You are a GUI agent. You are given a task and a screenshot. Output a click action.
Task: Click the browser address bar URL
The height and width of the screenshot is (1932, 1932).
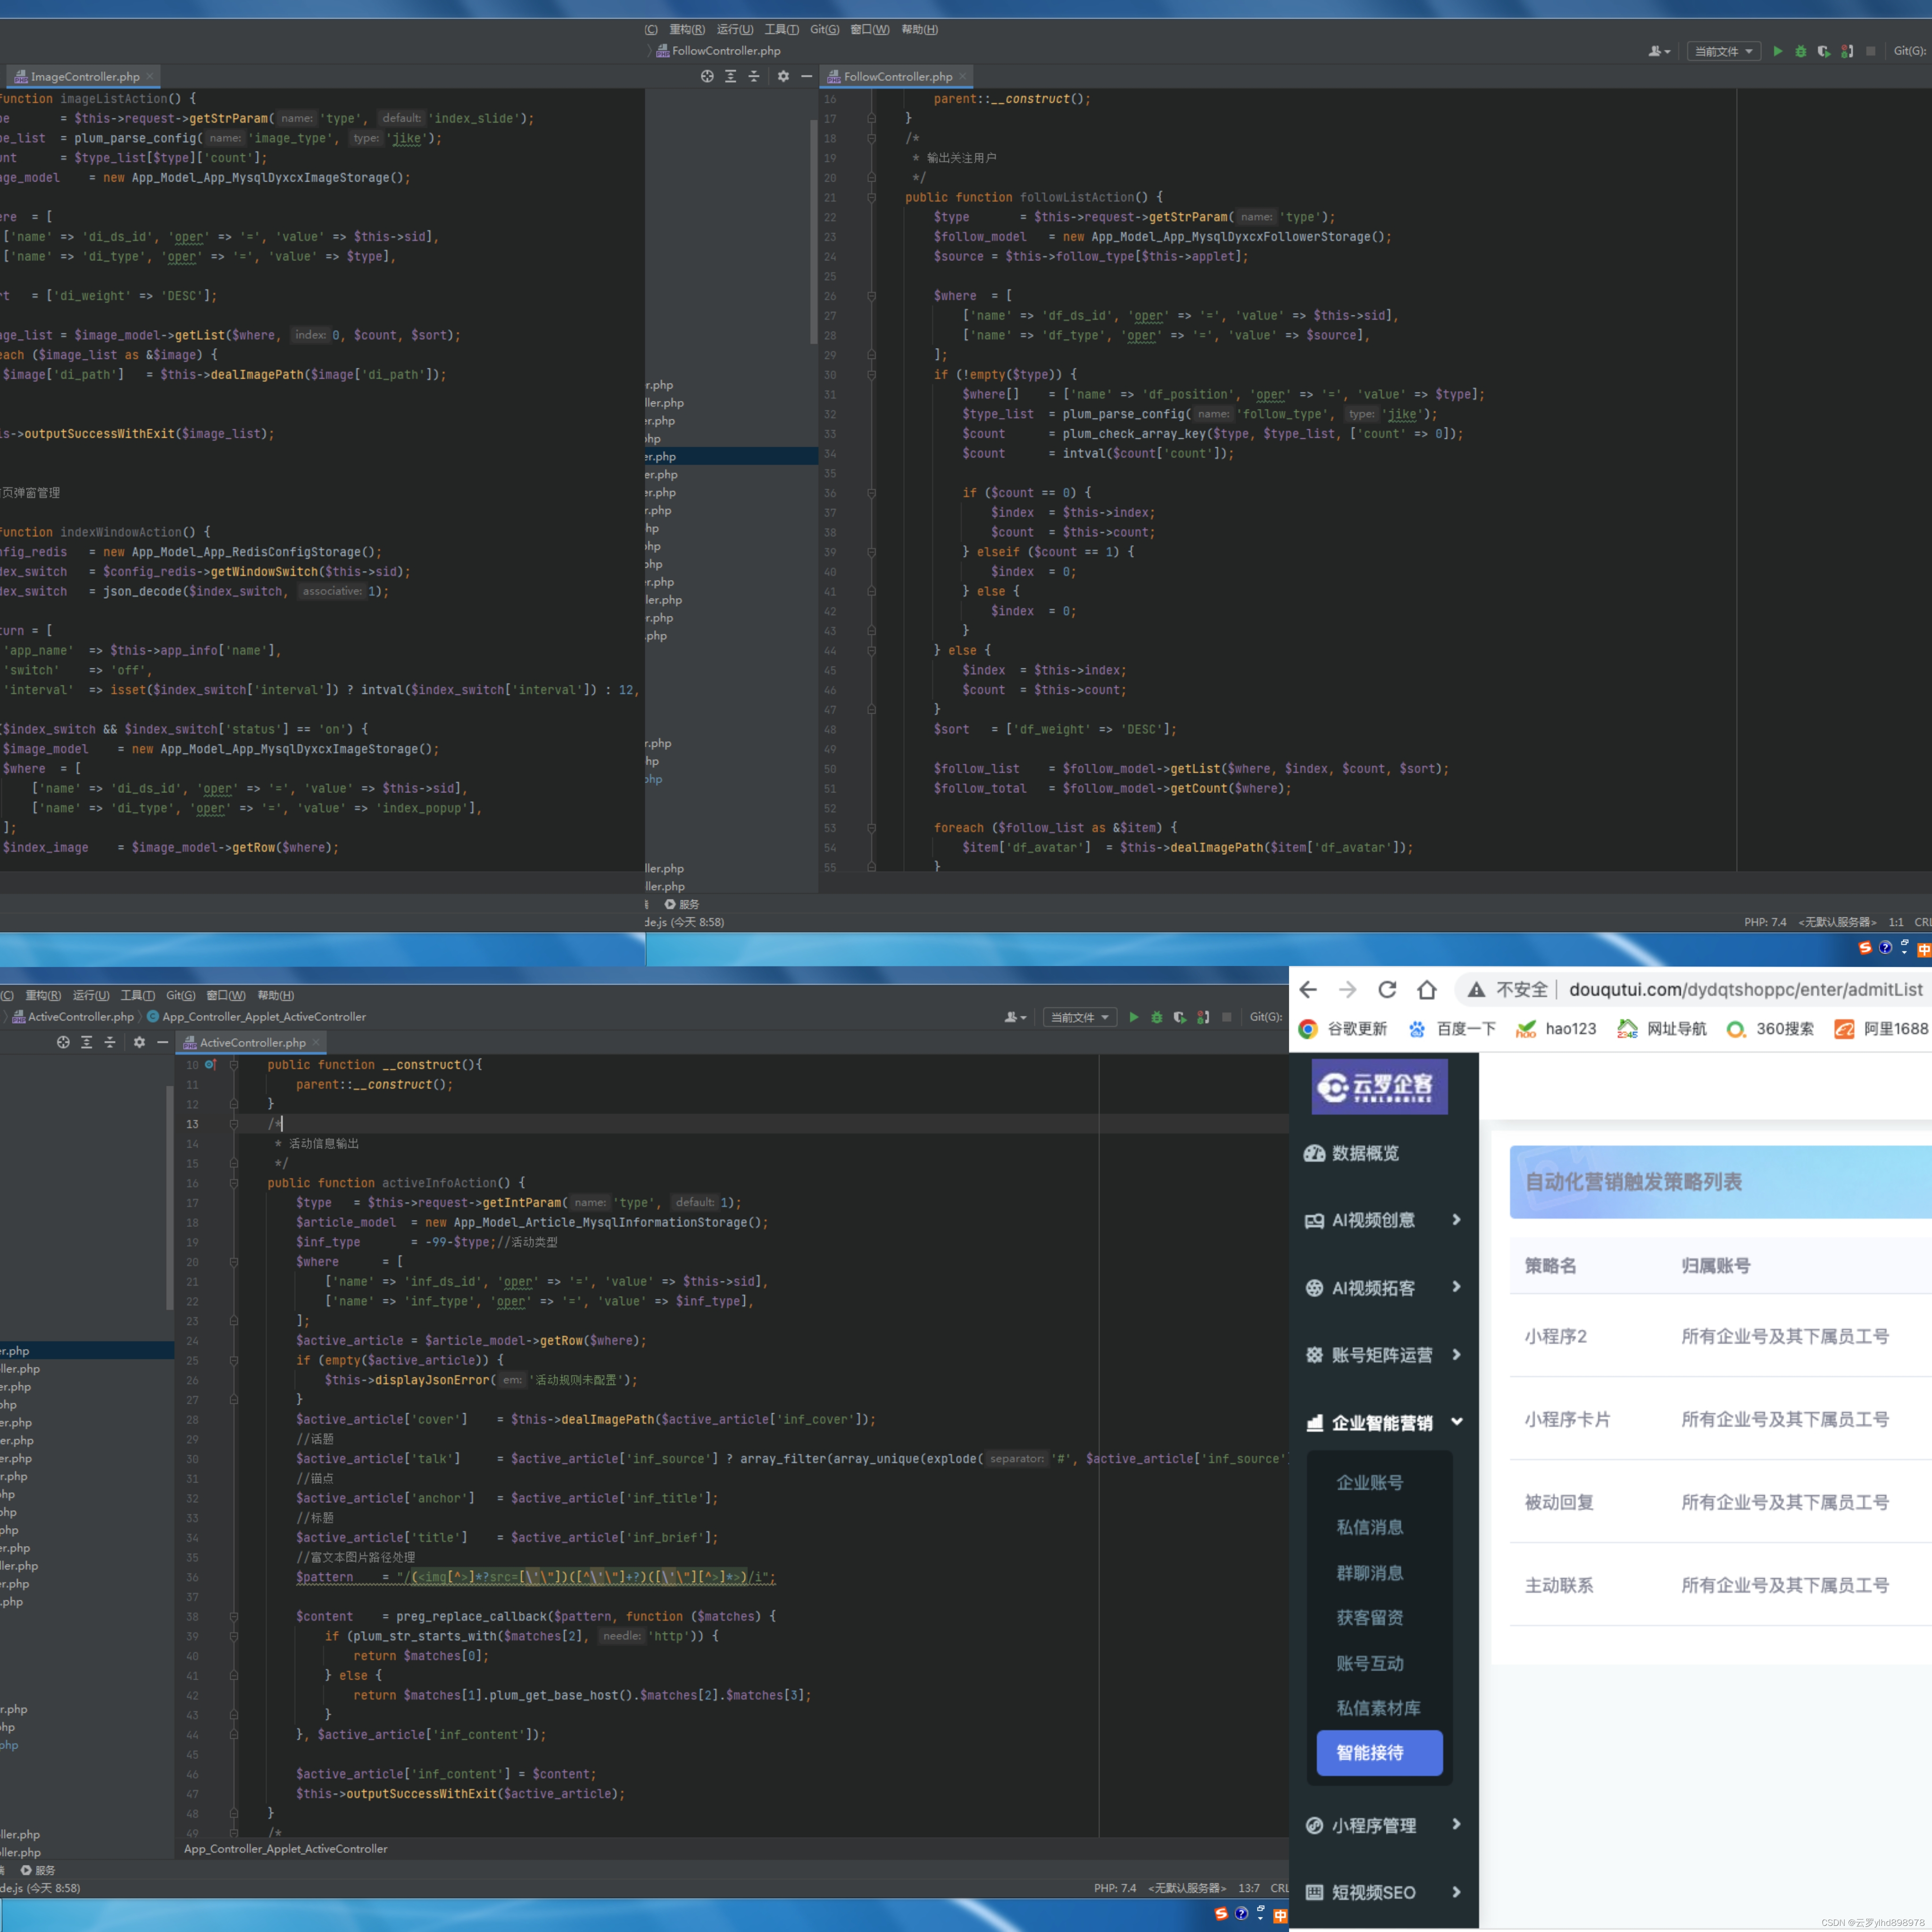tap(1745, 990)
